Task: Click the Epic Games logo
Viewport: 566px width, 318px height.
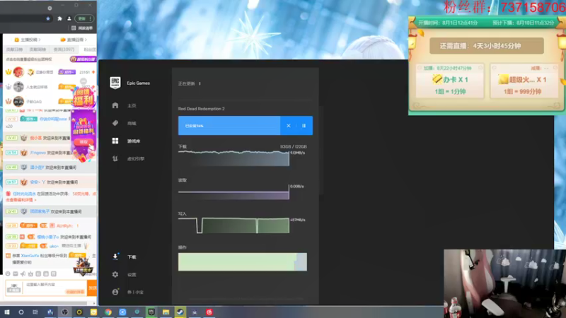Action: tap(115, 83)
